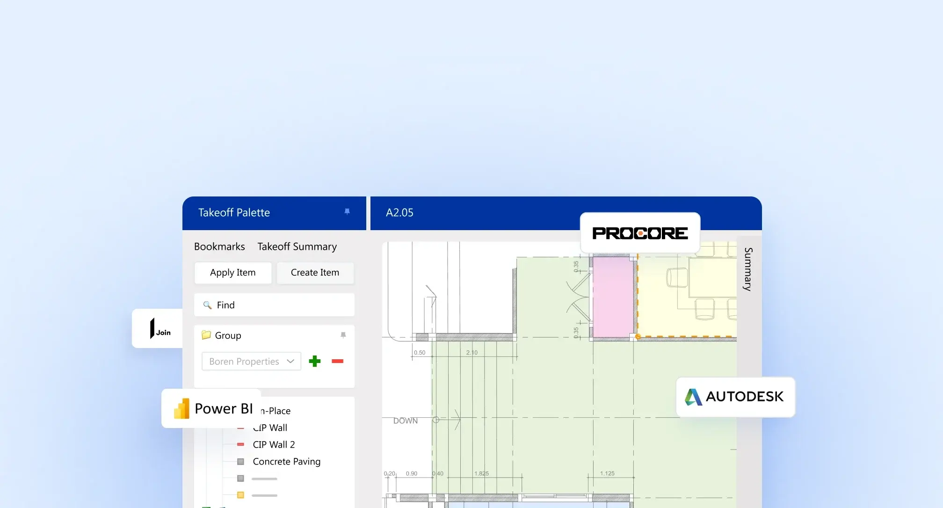Viewport: 943px width, 508px height.
Task: Select the CIP Wall 2 takeoff item
Action: point(274,444)
